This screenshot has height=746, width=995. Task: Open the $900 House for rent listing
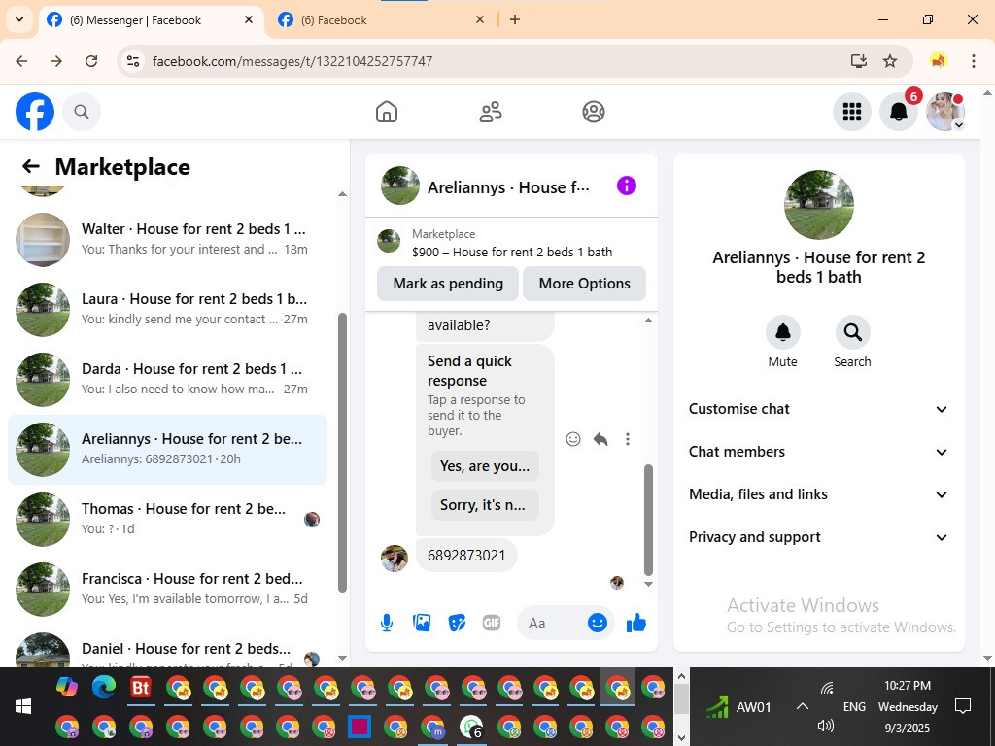point(511,243)
